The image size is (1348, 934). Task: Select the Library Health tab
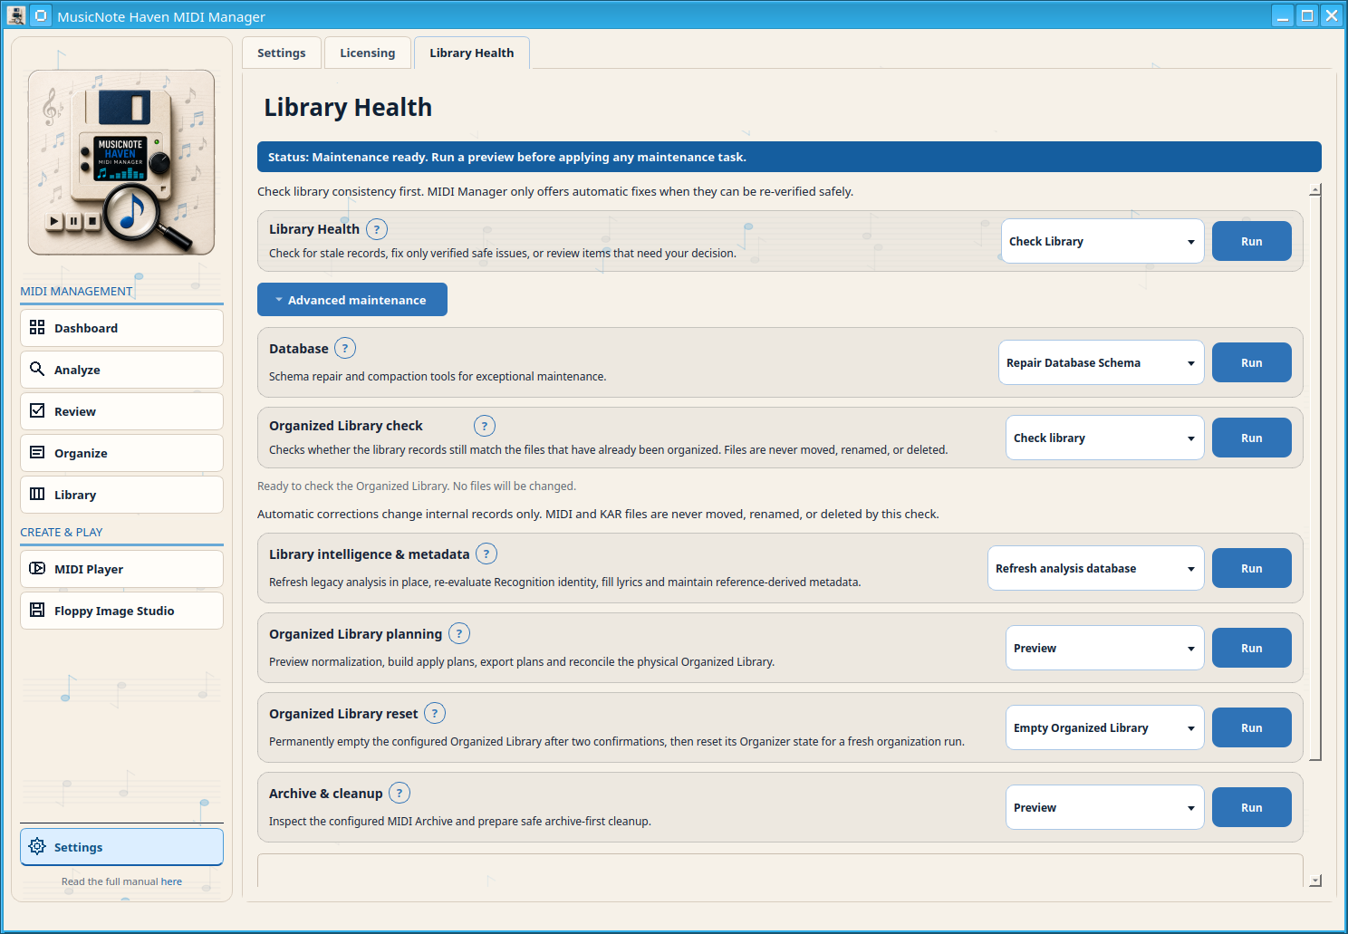[472, 53]
